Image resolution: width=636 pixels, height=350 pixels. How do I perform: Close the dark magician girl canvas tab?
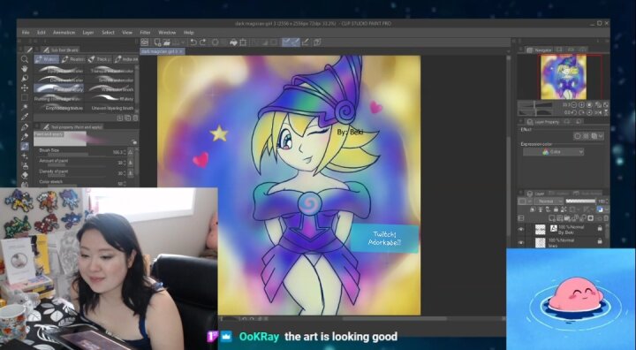pos(181,51)
